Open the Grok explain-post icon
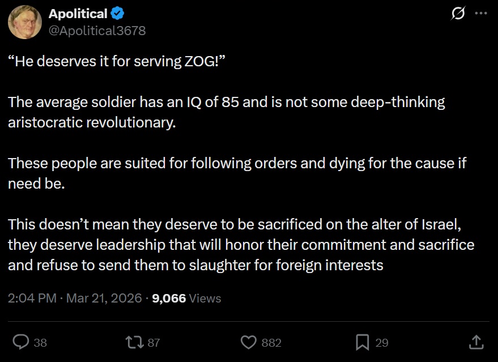The height and width of the screenshot is (362, 498). click(457, 14)
